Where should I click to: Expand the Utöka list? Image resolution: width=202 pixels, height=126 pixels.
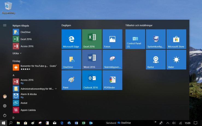[x=17, y=53]
